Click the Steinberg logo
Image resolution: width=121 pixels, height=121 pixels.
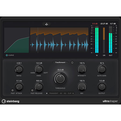click(x=10, y=101)
